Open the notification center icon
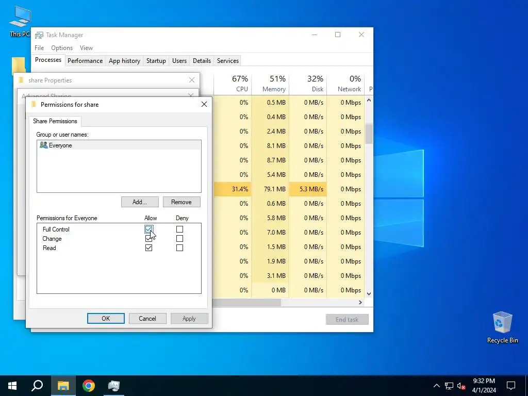528x396 pixels. [511, 386]
